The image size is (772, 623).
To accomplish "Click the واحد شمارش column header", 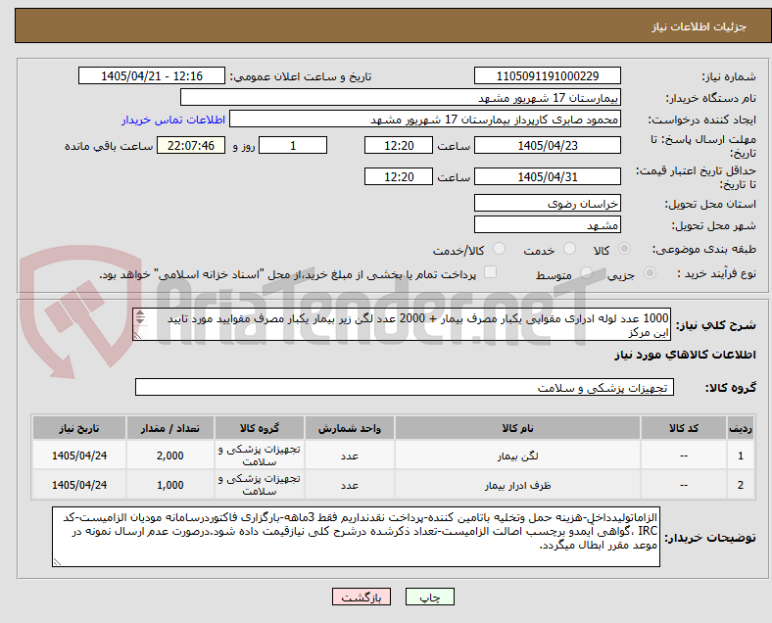I will (350, 428).
